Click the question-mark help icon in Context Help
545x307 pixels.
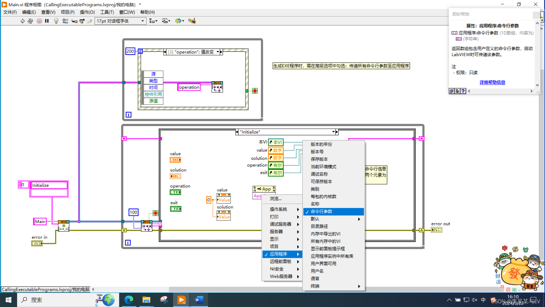click(x=463, y=91)
